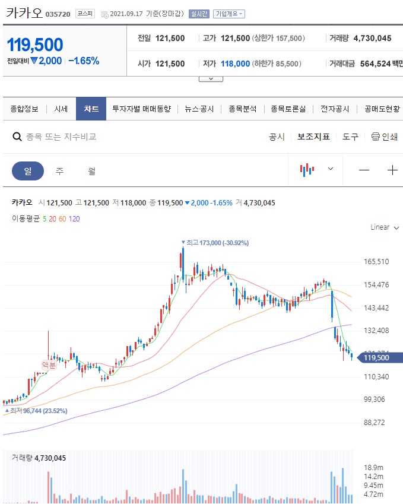Click the 저가 118,000 value
The image size is (403, 504).
click(x=235, y=64)
